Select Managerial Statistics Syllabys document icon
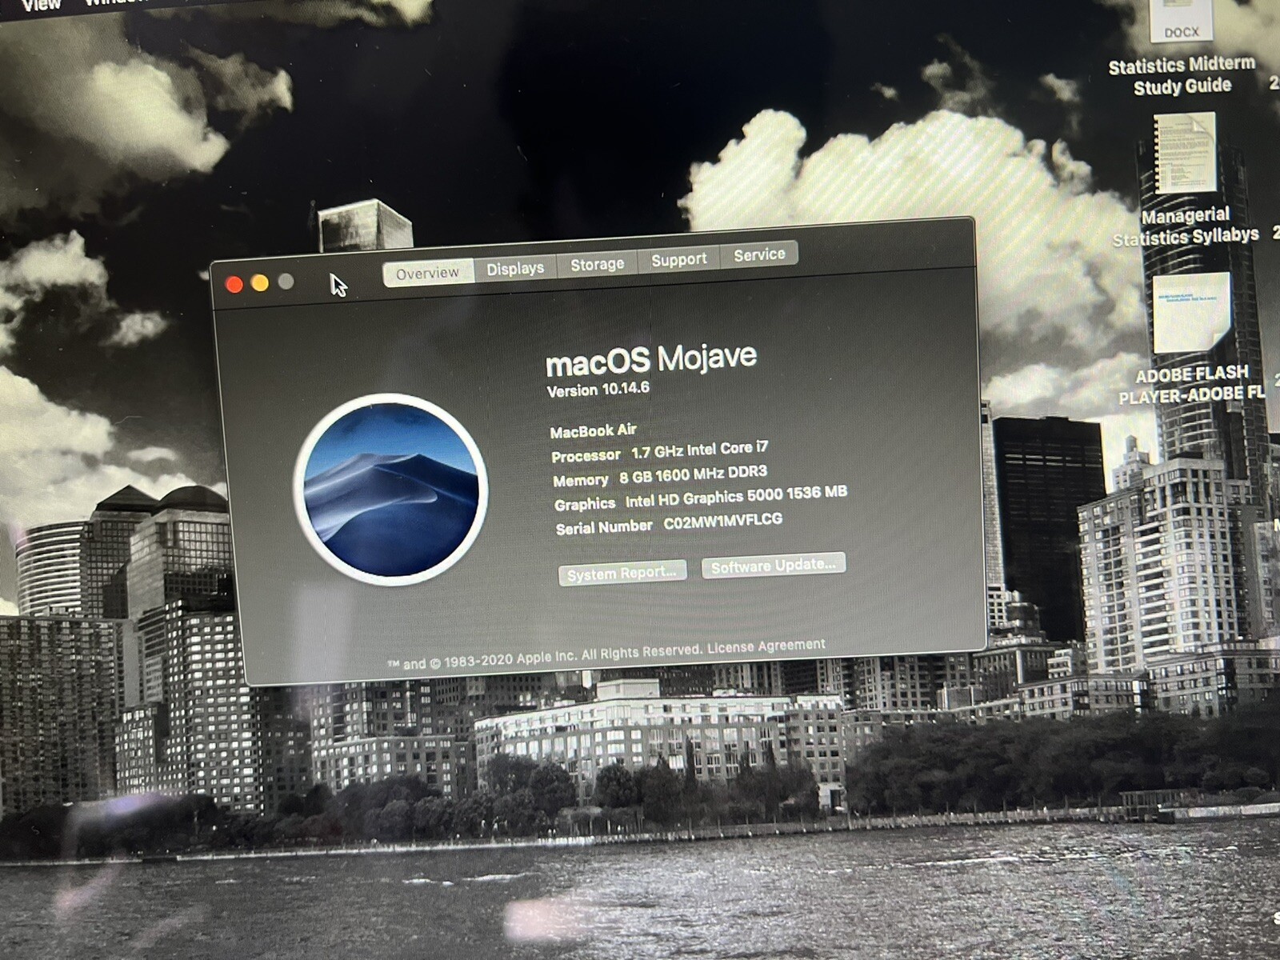The height and width of the screenshot is (960, 1280). [1185, 154]
